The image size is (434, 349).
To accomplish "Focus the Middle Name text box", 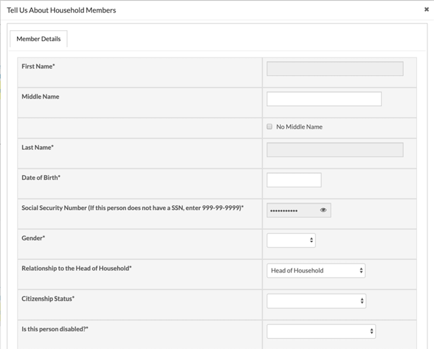I will pyautogui.click(x=323, y=99).
